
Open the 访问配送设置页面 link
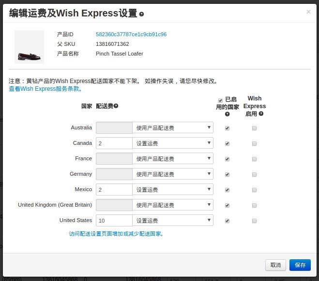click(116, 234)
